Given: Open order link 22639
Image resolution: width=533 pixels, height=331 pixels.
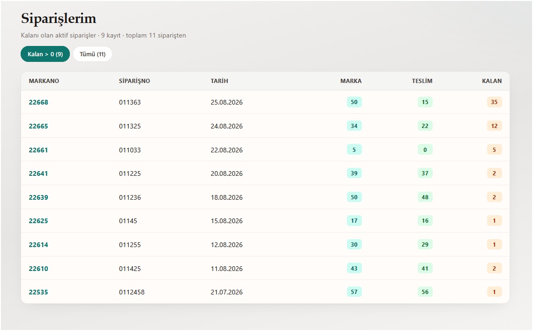Looking at the screenshot, I should pos(38,197).
